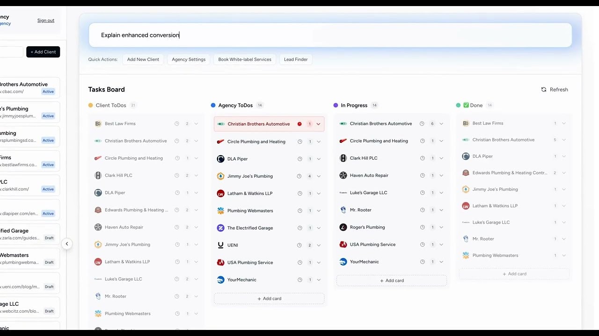The image size is (599, 336).
Task: Click the Edwards Plumbing logo in Done column
Action: pyautogui.click(x=466, y=173)
